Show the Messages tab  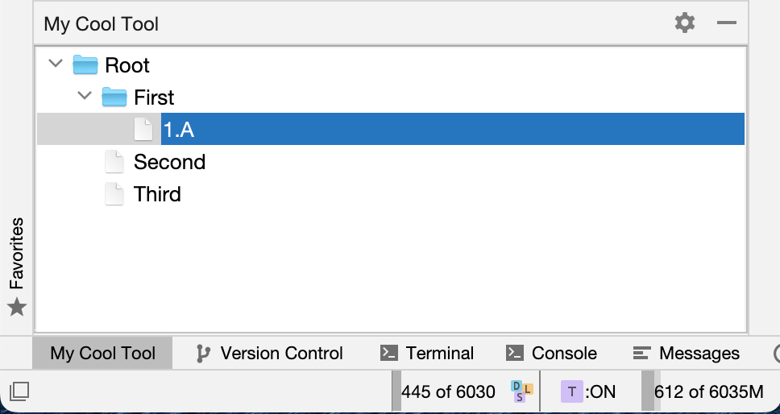pos(686,354)
